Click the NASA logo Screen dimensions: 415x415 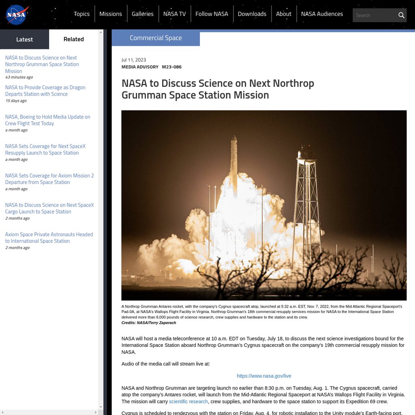tap(17, 15)
